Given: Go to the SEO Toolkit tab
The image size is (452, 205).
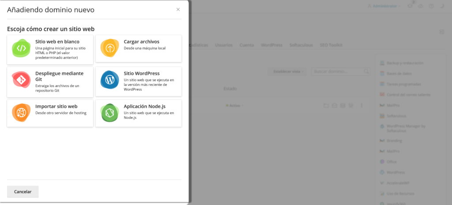Looking at the screenshot, I should point(331,45).
